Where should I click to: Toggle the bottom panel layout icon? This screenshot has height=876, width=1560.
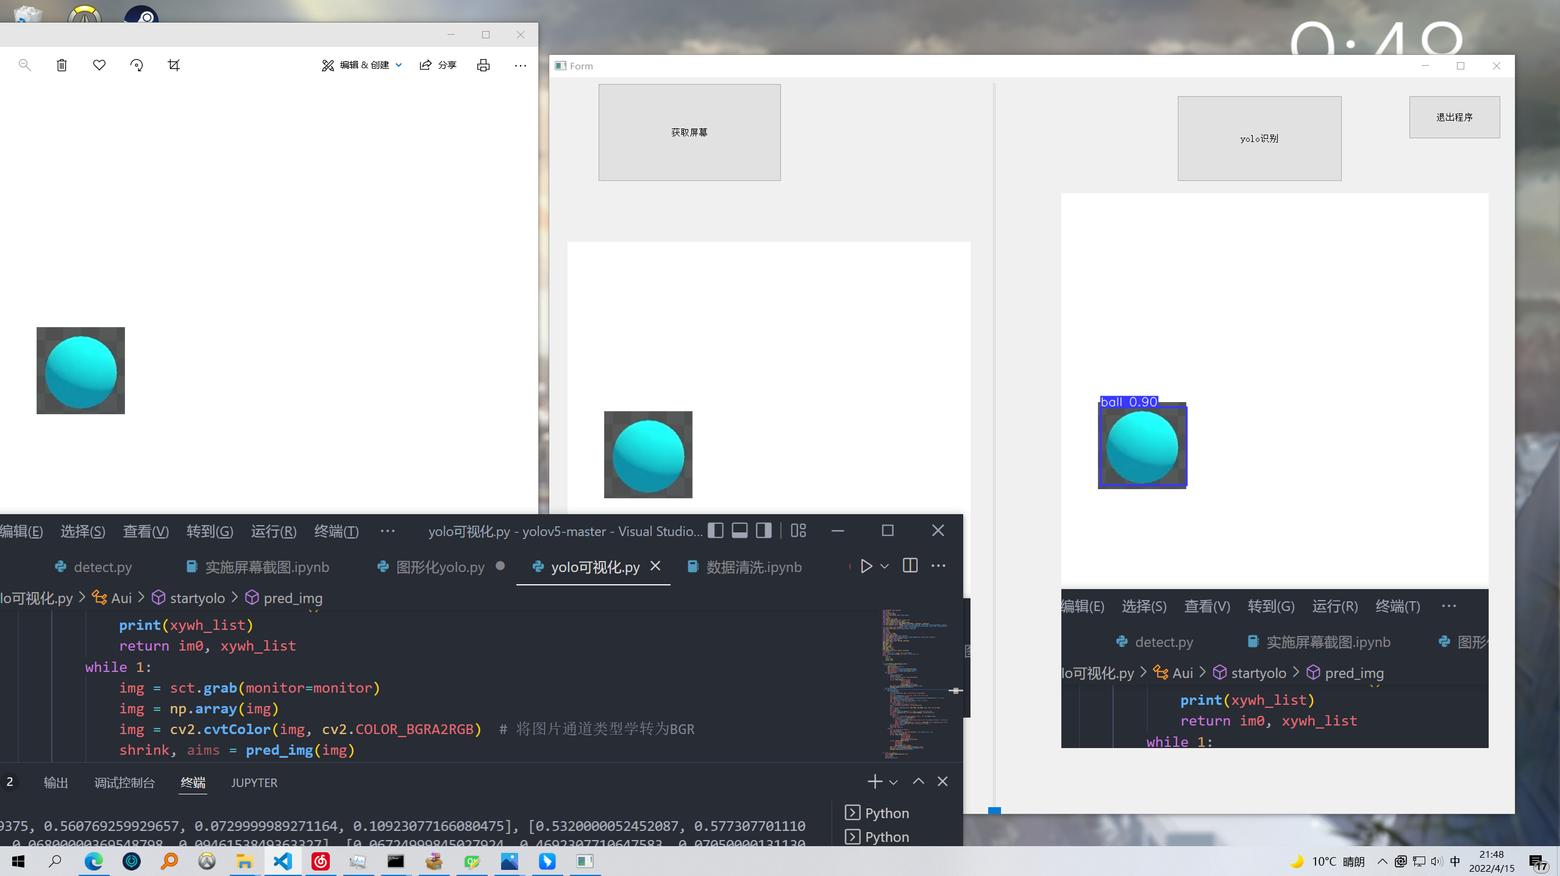(x=739, y=531)
